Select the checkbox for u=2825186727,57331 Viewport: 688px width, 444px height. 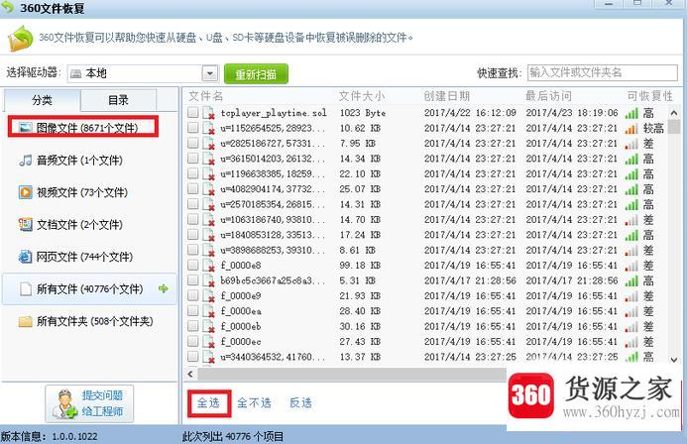tap(192, 143)
